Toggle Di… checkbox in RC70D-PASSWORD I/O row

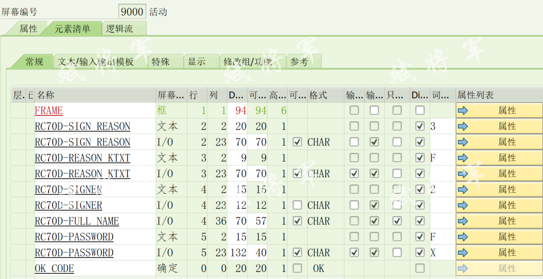click(x=420, y=253)
